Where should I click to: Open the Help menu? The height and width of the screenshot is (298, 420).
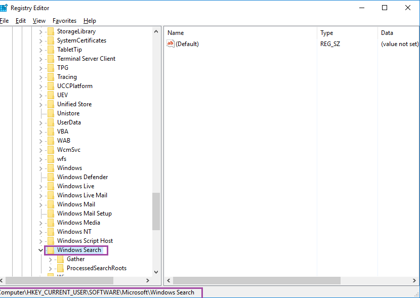(x=90, y=21)
